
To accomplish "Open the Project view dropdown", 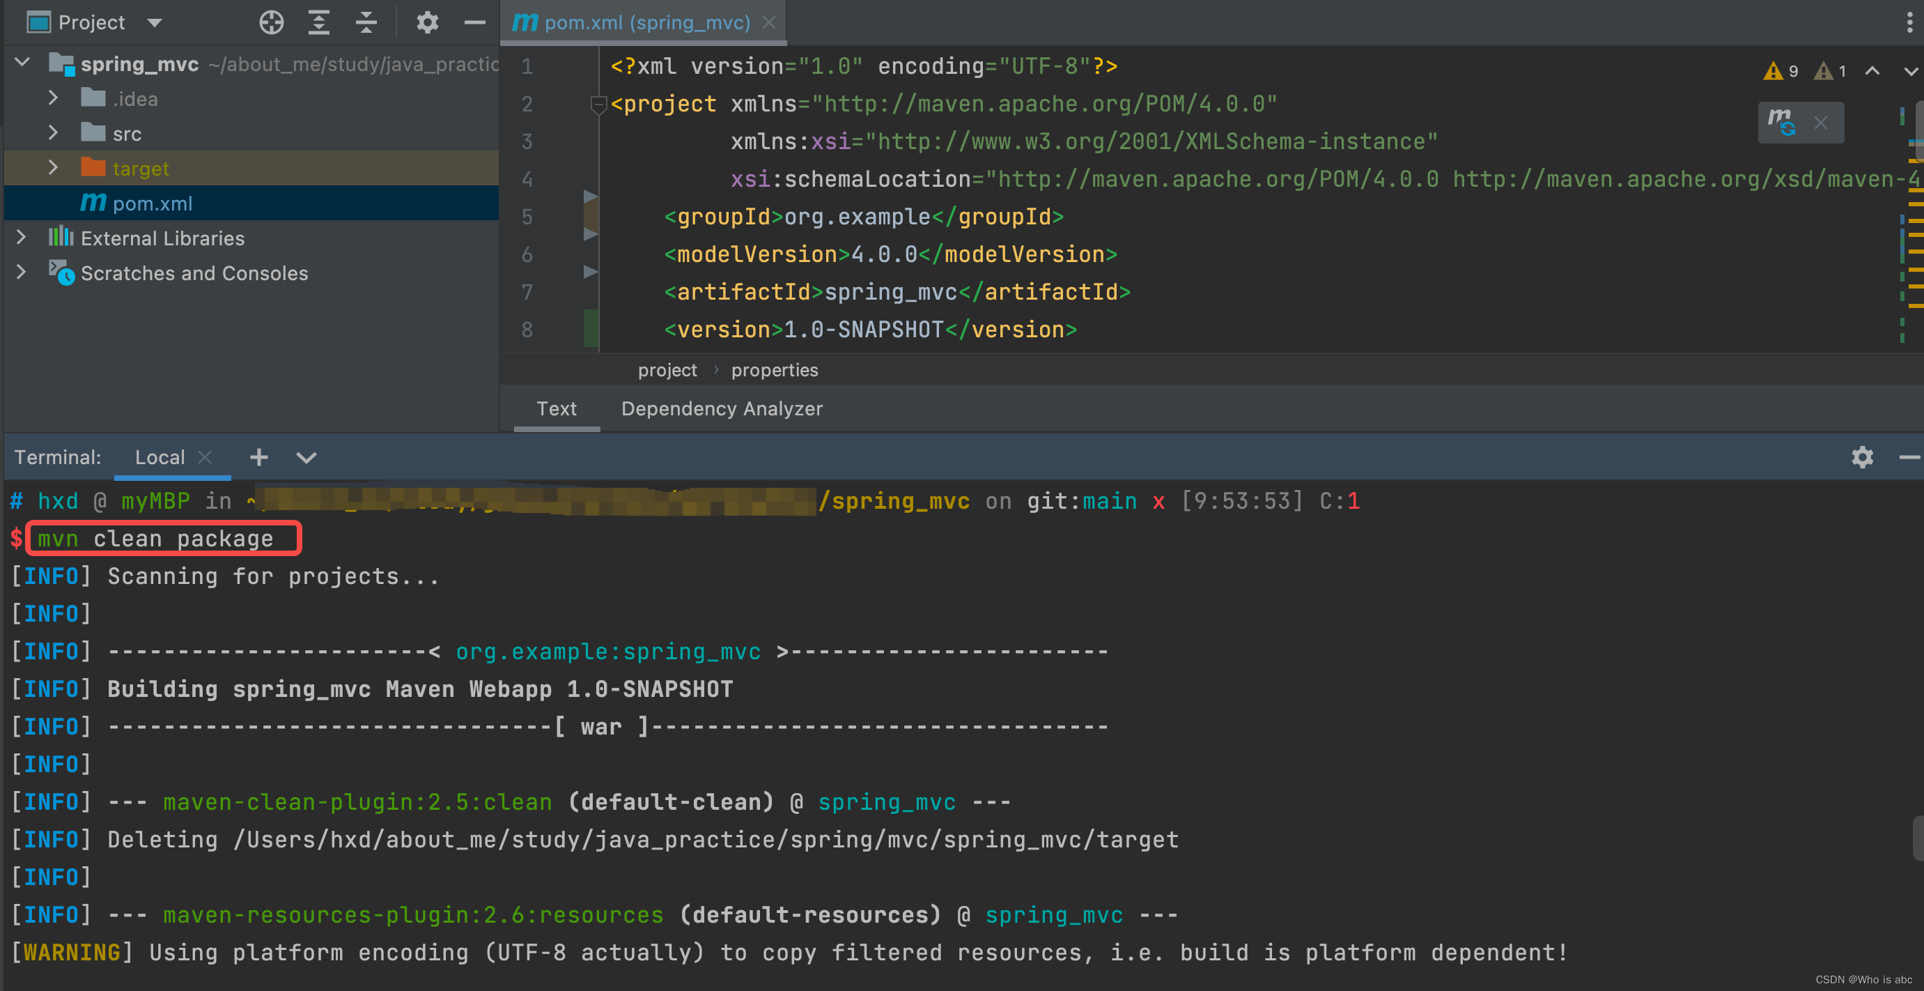I will tap(155, 22).
